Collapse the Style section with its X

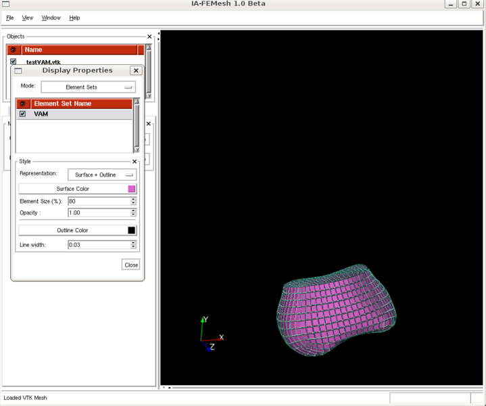(135, 161)
